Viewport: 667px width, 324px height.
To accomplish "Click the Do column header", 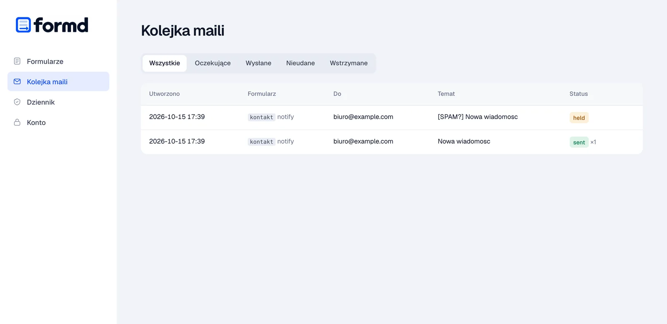I will coord(337,94).
